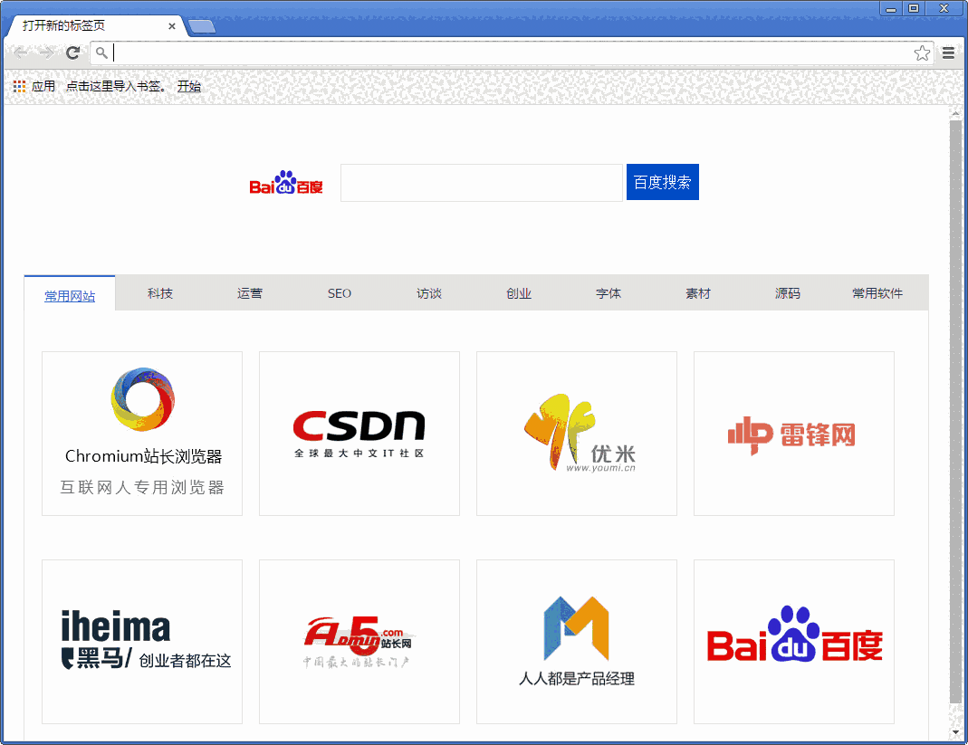Image resolution: width=968 pixels, height=745 pixels.
Task: Maximize the browser window
Action: pos(914,9)
